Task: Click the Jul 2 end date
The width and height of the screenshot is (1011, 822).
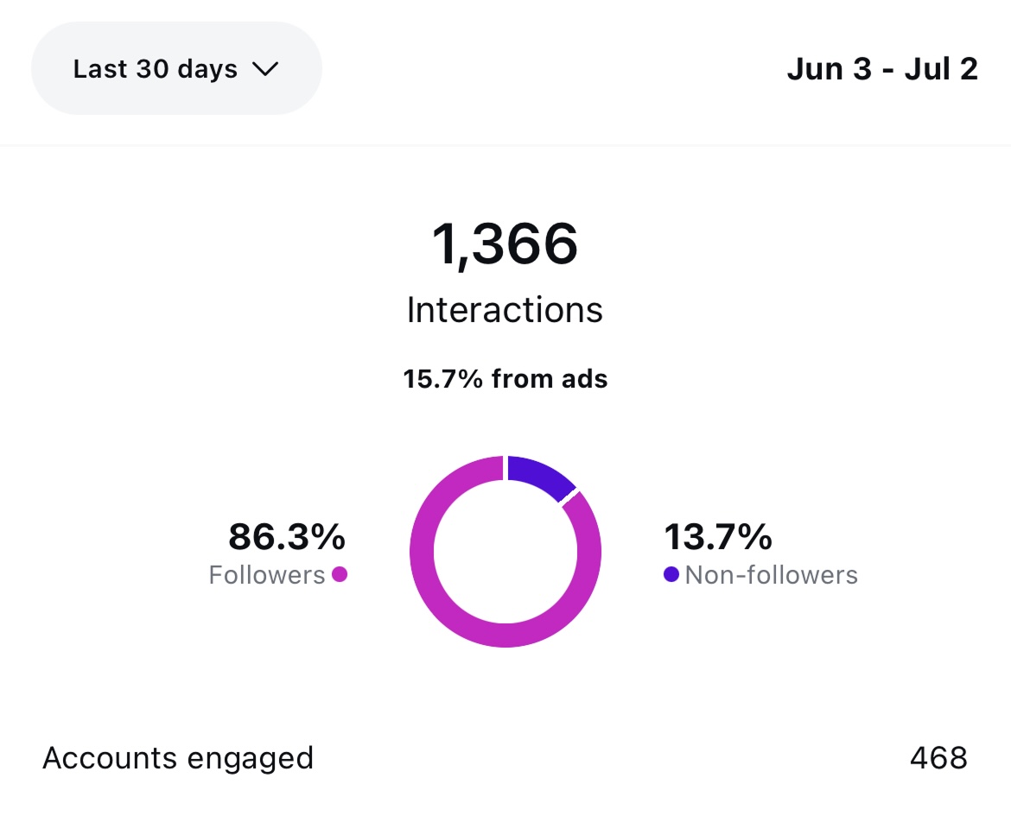Action: (x=941, y=69)
